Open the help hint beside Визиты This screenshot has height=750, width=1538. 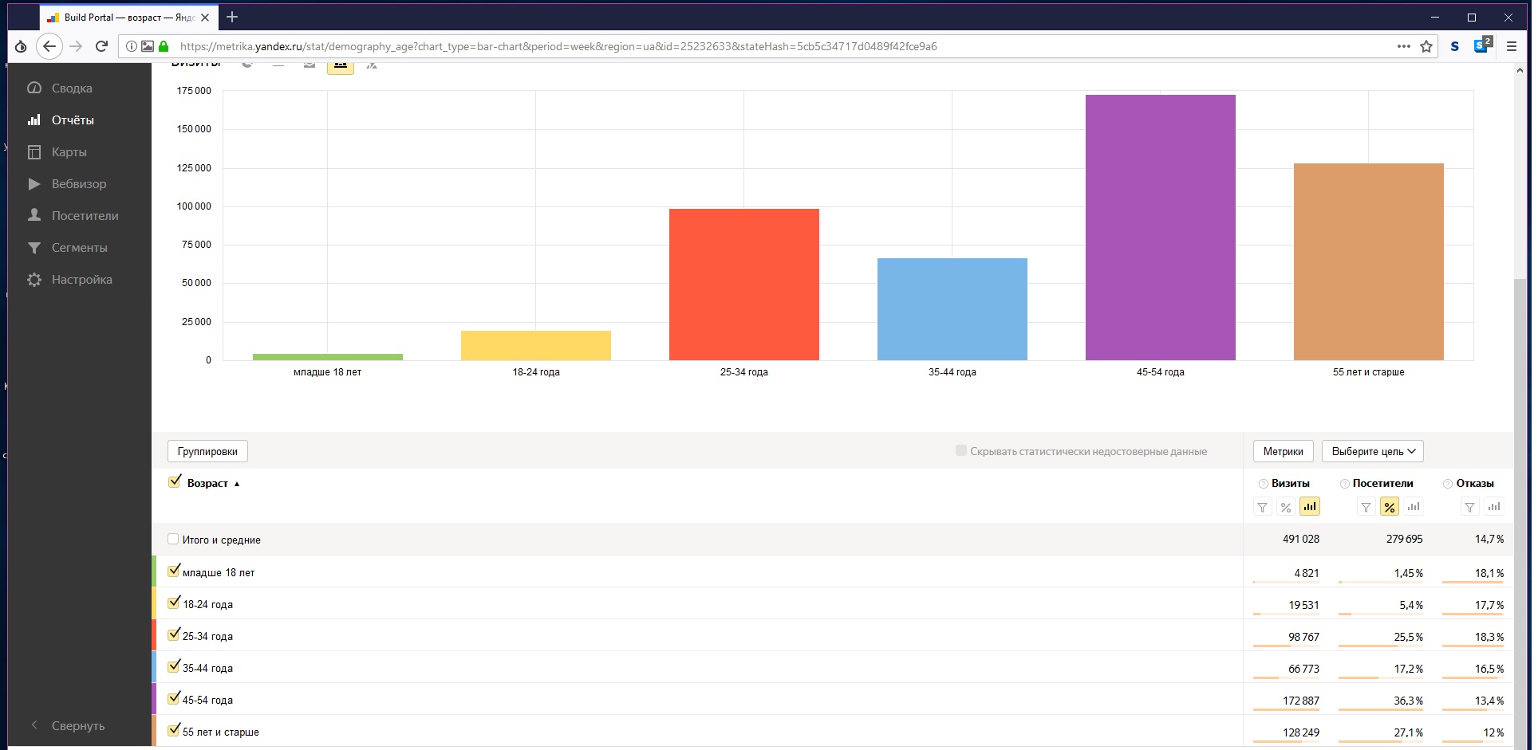pos(1263,484)
